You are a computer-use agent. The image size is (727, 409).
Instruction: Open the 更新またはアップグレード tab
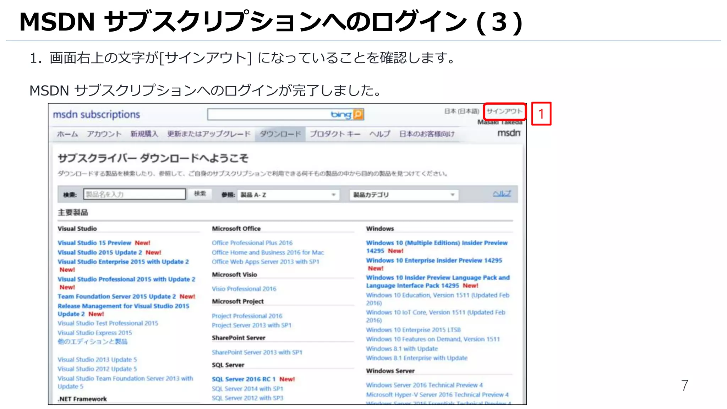pos(209,134)
